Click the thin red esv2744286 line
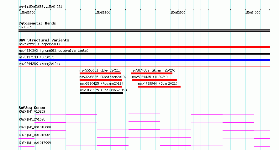Viewport: 279px width, 150px height. coord(144,67)
